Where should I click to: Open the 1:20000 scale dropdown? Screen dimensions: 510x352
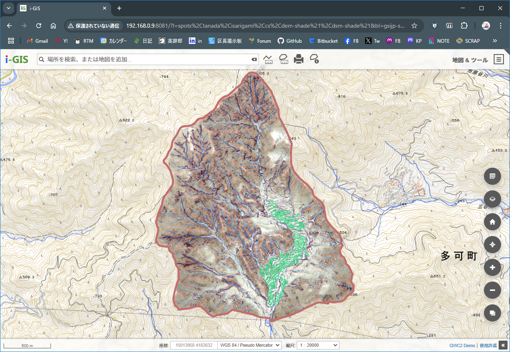[318, 345]
